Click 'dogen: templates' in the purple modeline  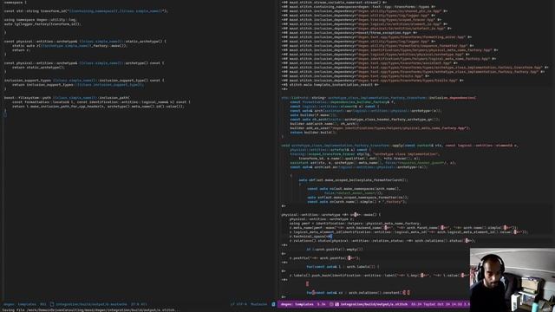coord(297,304)
